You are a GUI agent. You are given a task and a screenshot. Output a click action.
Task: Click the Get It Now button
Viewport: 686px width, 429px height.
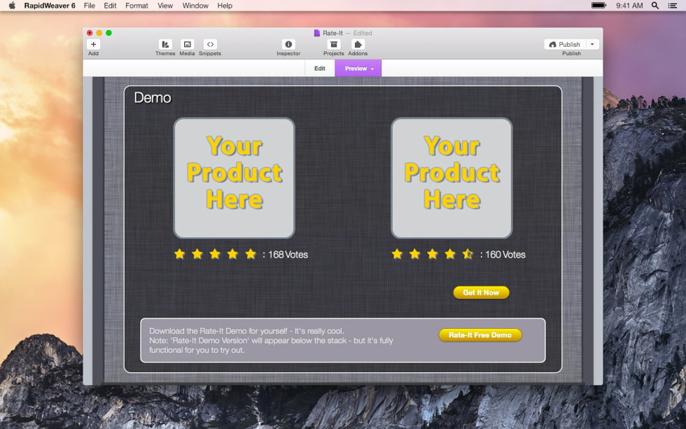click(481, 293)
